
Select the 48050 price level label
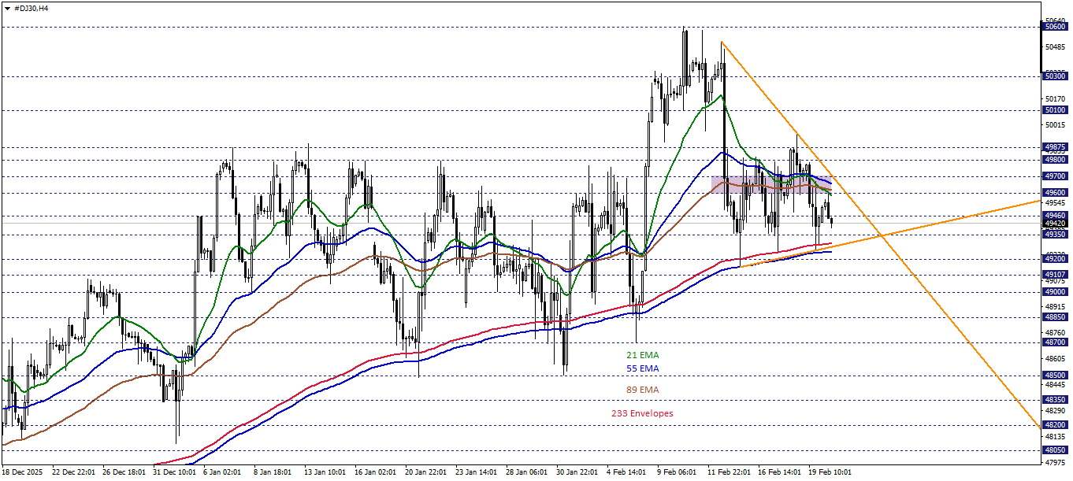(x=1056, y=450)
